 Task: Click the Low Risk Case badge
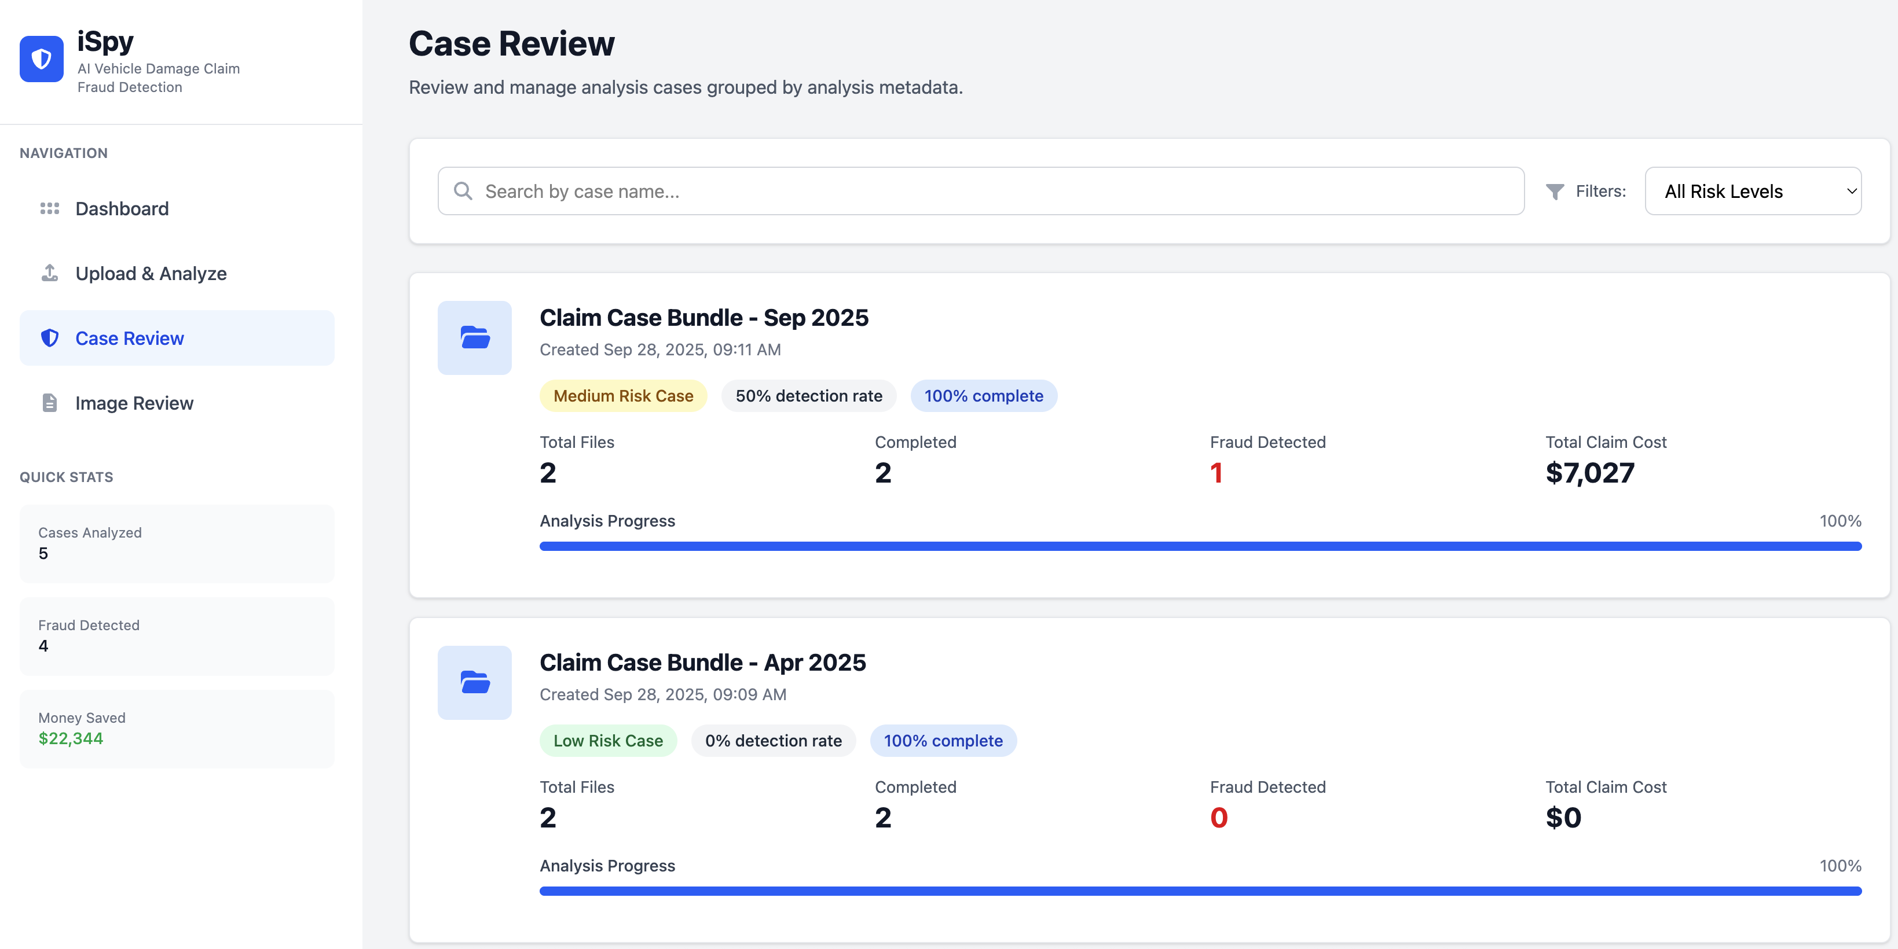pyautogui.click(x=608, y=741)
